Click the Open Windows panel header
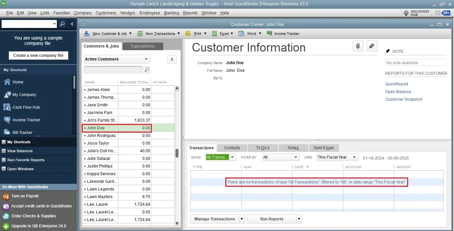 [x=38, y=169]
